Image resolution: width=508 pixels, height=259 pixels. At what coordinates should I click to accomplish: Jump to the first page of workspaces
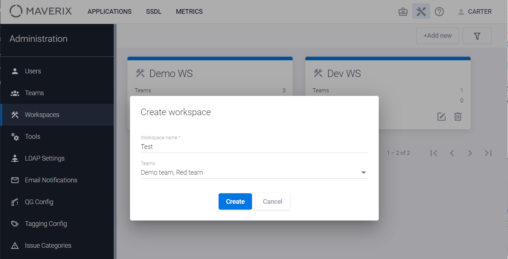[x=434, y=153]
